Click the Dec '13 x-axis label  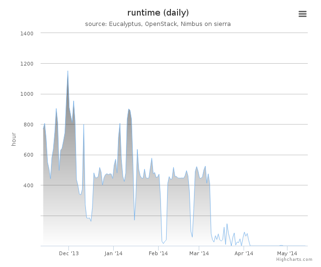point(69,253)
